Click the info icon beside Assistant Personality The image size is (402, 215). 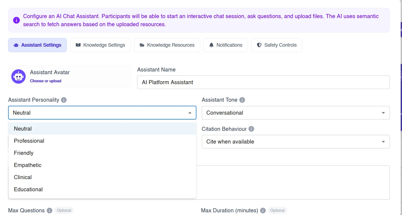64,100
